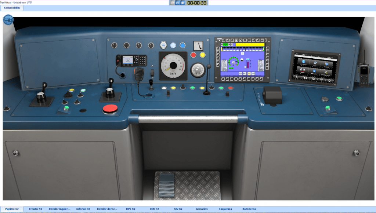Turn the fourth rotary switch beside the socket
The image size is (376, 213).
click(x=151, y=45)
